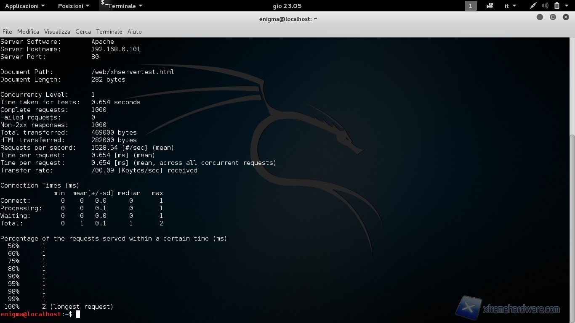The image size is (575, 323).
Task: Click the battery status icon
Action: [557, 6]
